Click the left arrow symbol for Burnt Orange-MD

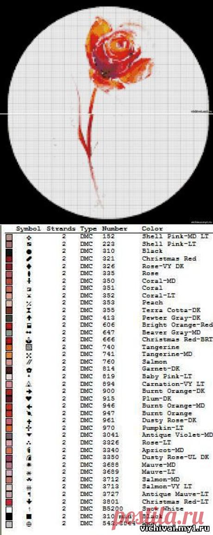point(29,406)
